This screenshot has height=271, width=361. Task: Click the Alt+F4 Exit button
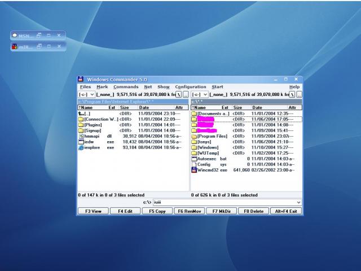pyautogui.click(x=286, y=211)
